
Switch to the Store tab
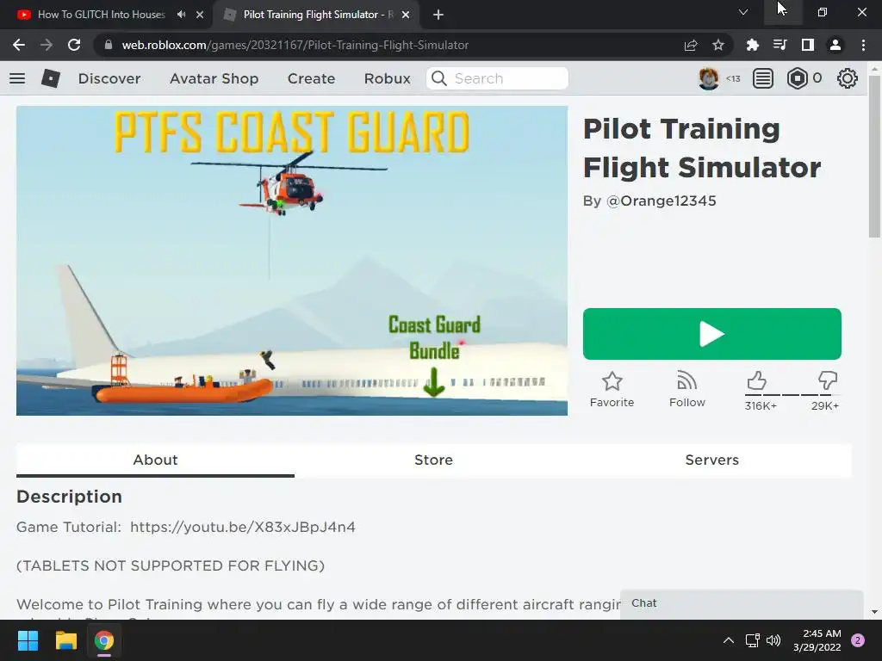pyautogui.click(x=433, y=460)
